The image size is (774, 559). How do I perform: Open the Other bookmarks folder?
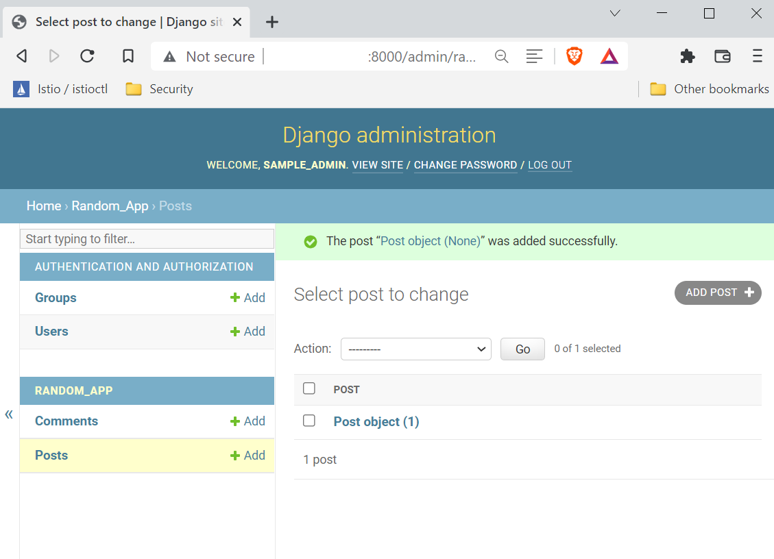click(x=710, y=89)
